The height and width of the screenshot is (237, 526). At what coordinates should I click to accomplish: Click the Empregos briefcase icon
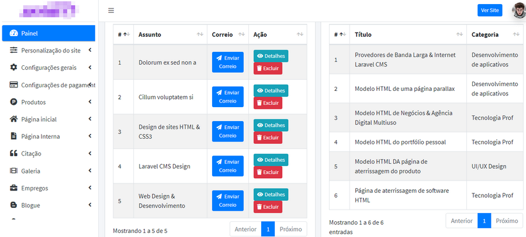click(x=13, y=188)
